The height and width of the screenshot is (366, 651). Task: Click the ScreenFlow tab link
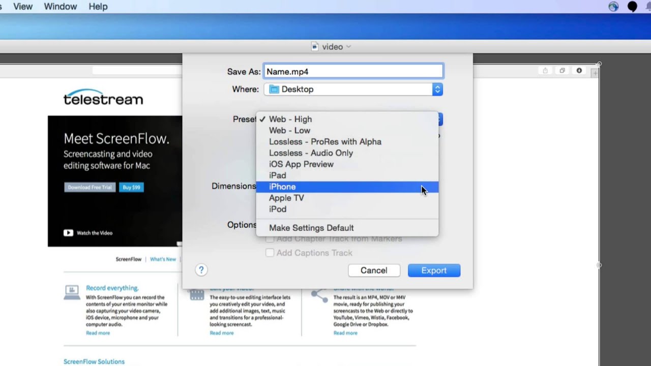128,259
